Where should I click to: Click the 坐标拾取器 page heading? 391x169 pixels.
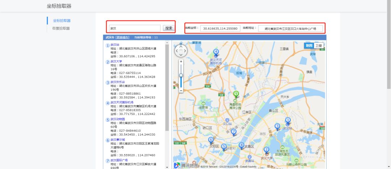(59, 6)
